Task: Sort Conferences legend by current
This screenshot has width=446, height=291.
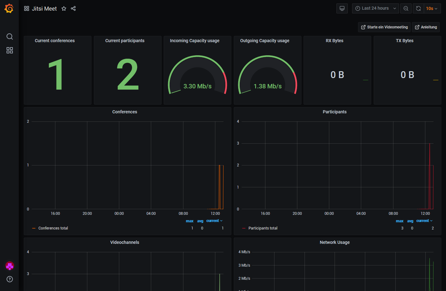Action: point(214,221)
